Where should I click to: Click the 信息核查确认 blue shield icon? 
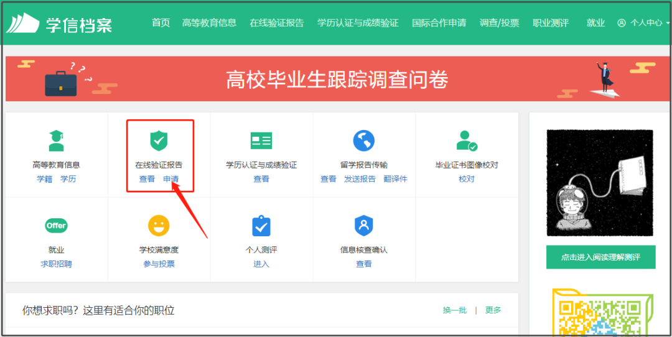click(363, 225)
